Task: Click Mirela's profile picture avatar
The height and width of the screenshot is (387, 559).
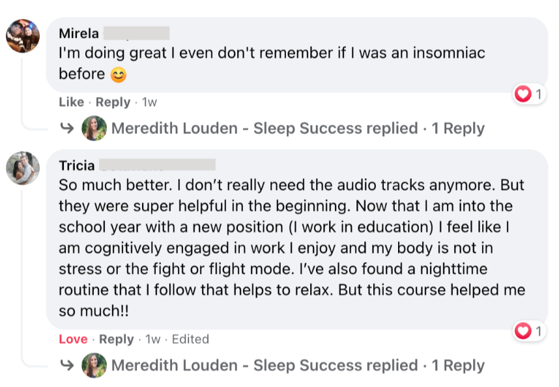Action: coord(23,35)
